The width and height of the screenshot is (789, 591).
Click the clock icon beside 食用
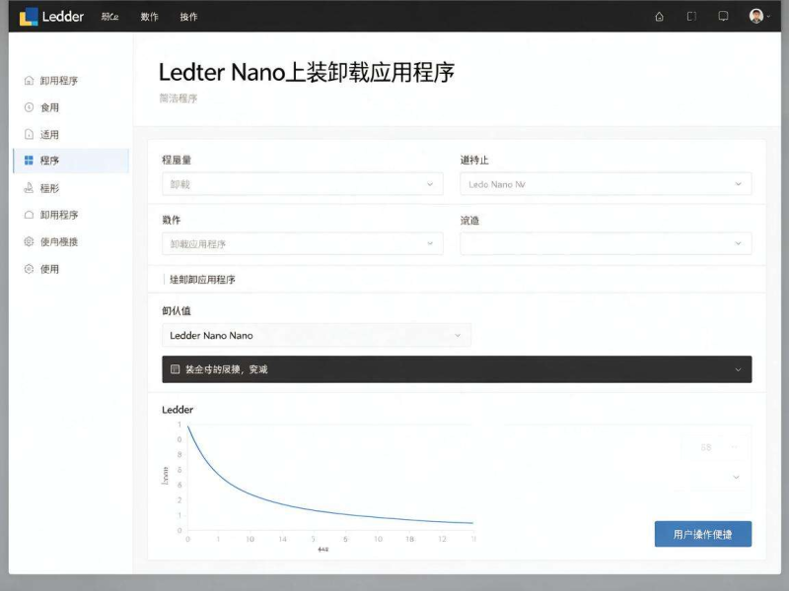pos(29,107)
